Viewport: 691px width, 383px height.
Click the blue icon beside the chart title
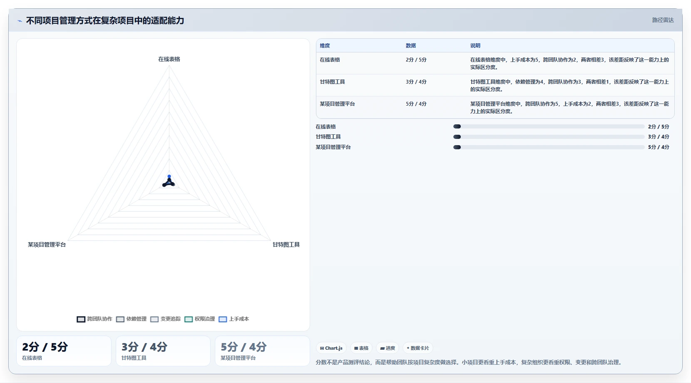pos(20,21)
